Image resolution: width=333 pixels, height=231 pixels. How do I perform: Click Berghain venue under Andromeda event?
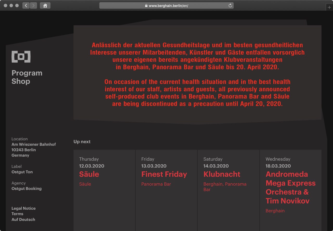click(x=275, y=211)
